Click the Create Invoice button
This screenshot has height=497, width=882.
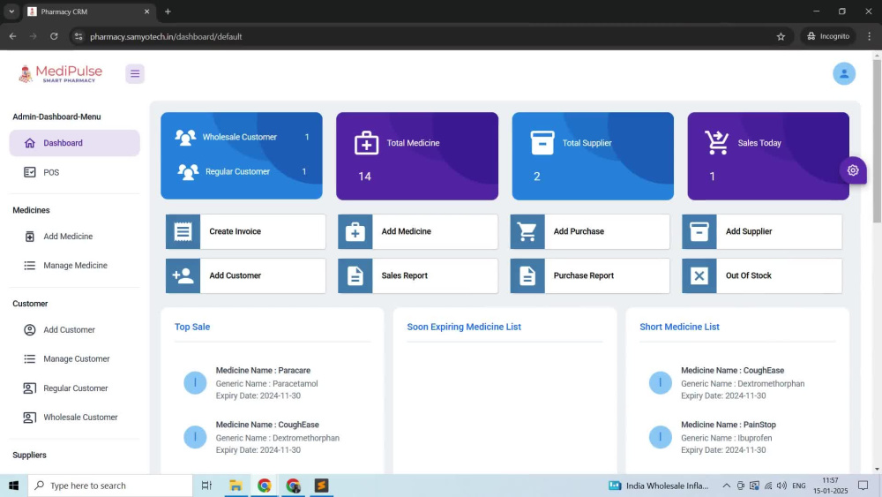tap(246, 231)
